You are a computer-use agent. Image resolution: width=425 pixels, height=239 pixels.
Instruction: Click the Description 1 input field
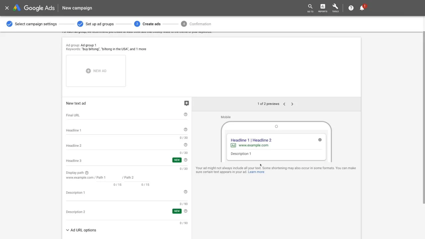(x=123, y=193)
